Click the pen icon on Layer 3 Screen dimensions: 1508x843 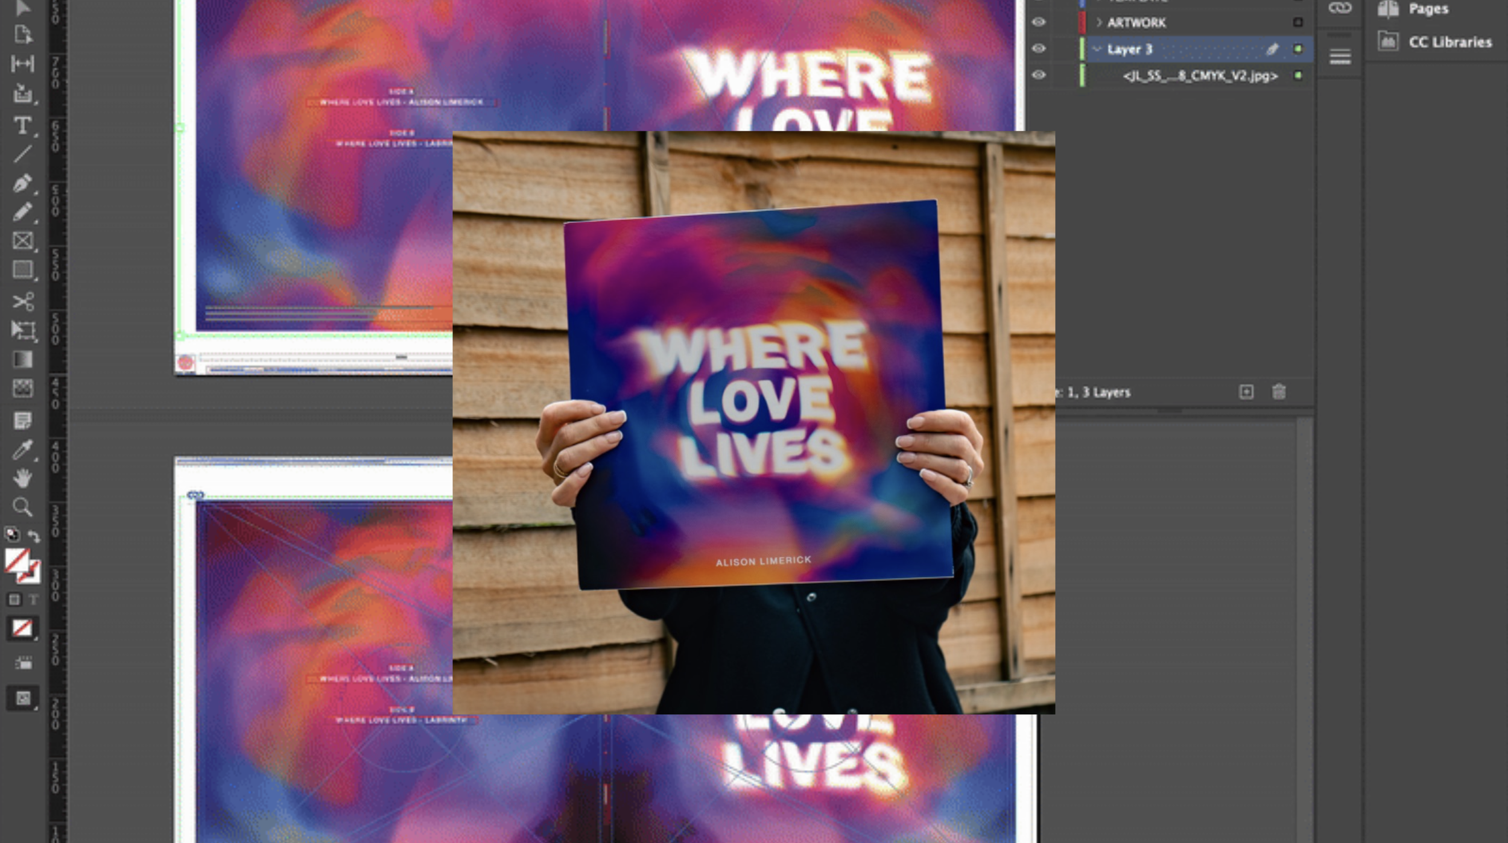point(1272,49)
